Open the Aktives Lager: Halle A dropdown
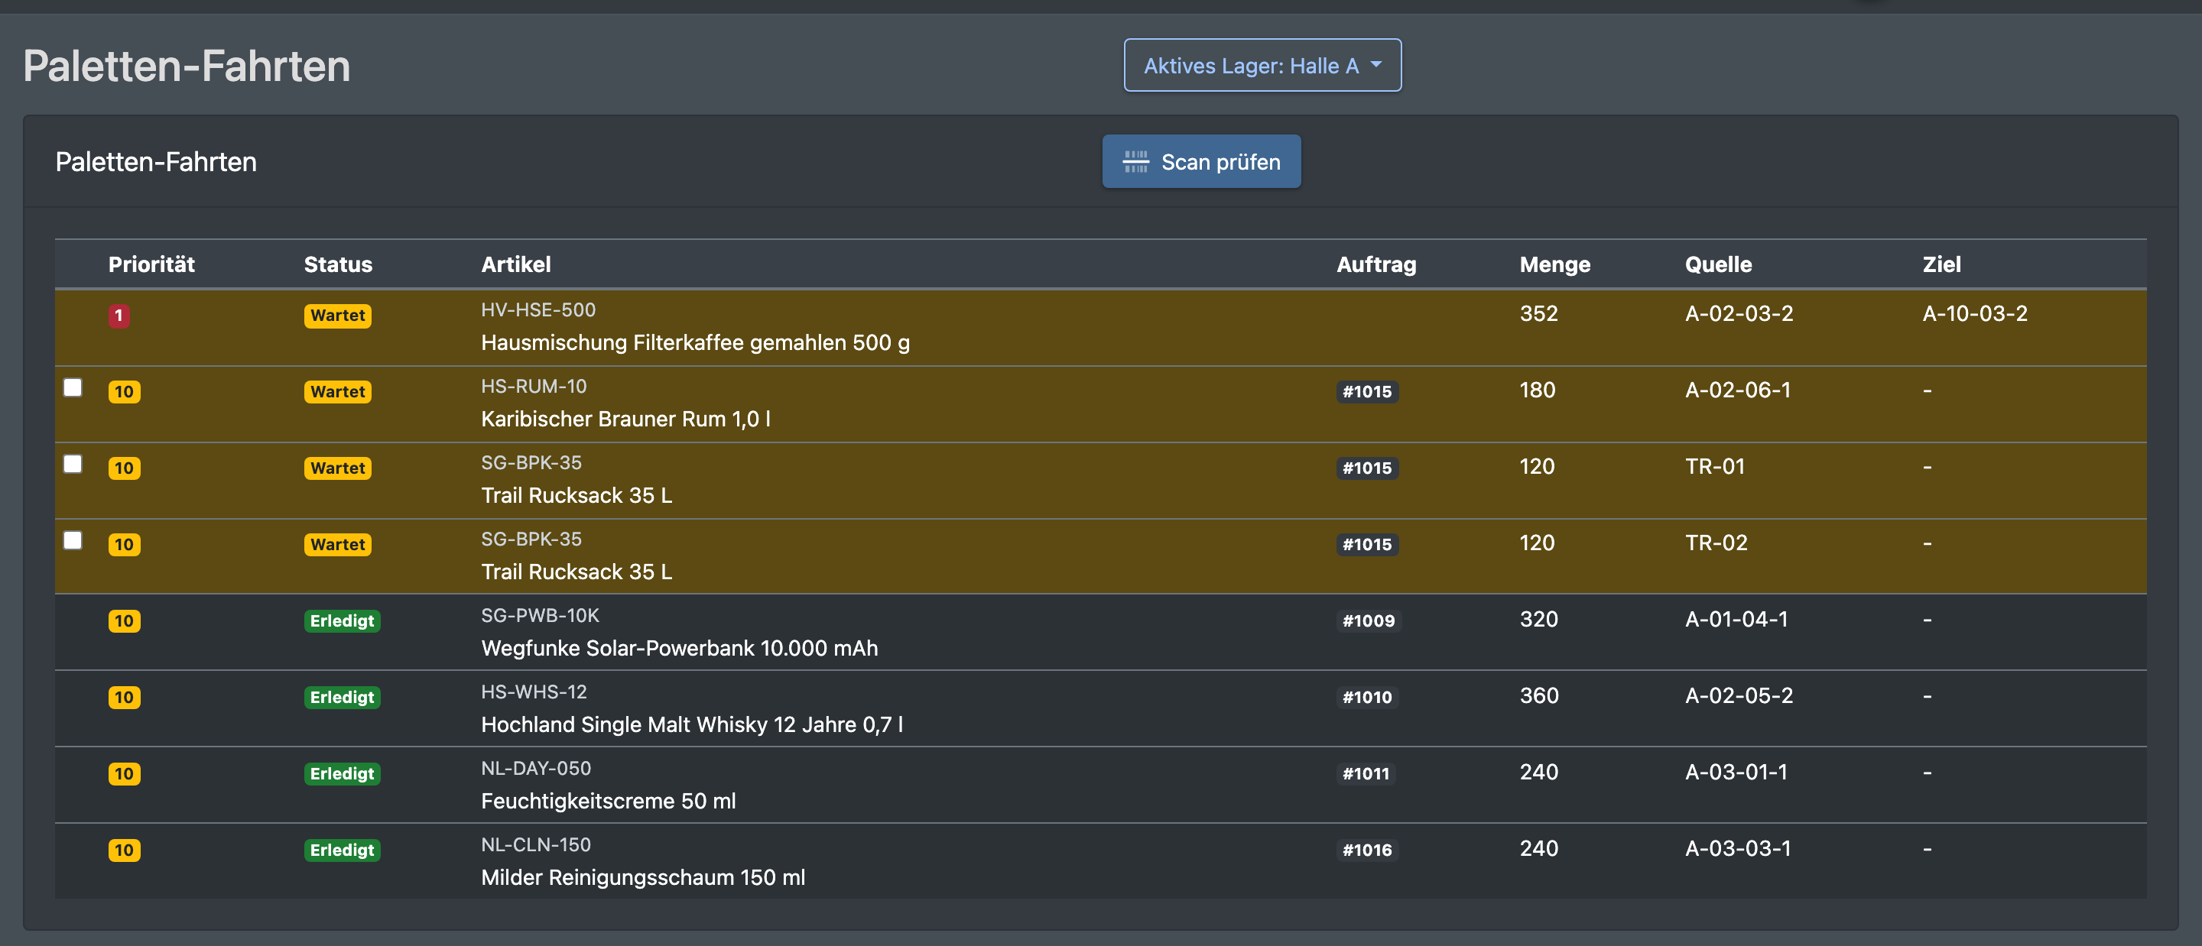2202x946 pixels. point(1262,65)
